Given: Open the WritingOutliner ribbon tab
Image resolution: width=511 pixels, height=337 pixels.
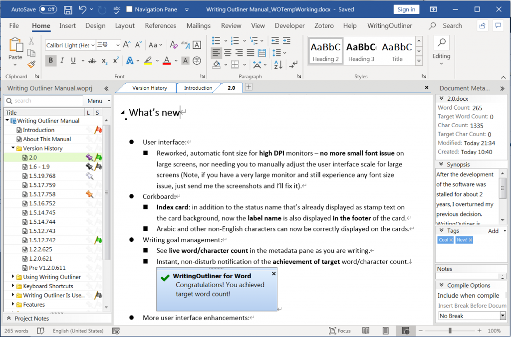Looking at the screenshot, I should (x=389, y=26).
